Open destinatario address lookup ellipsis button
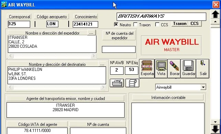 [102, 64]
